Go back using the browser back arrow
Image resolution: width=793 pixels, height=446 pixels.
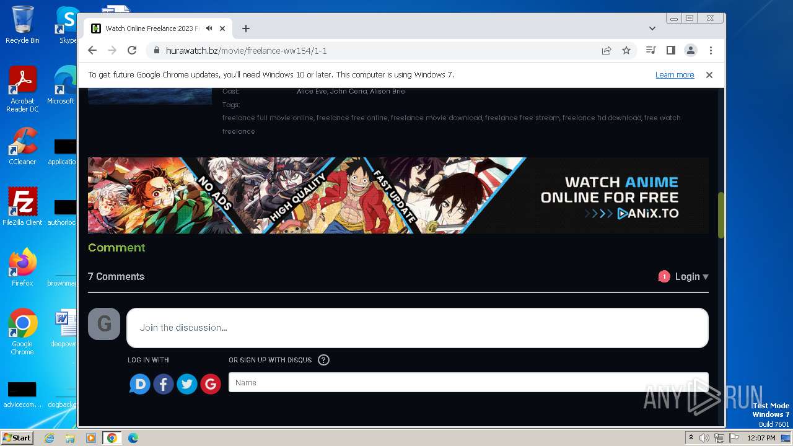(x=92, y=50)
